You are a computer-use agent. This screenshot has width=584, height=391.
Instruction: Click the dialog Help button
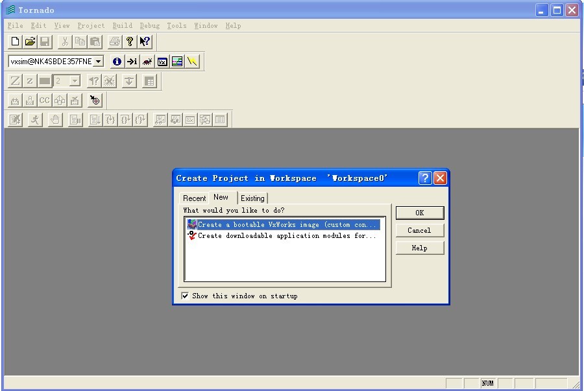(420, 248)
